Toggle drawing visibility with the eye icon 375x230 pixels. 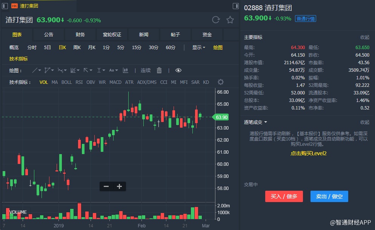click(x=178, y=70)
